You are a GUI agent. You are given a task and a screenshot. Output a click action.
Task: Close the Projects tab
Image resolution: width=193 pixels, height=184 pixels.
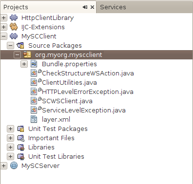[x=92, y=7]
